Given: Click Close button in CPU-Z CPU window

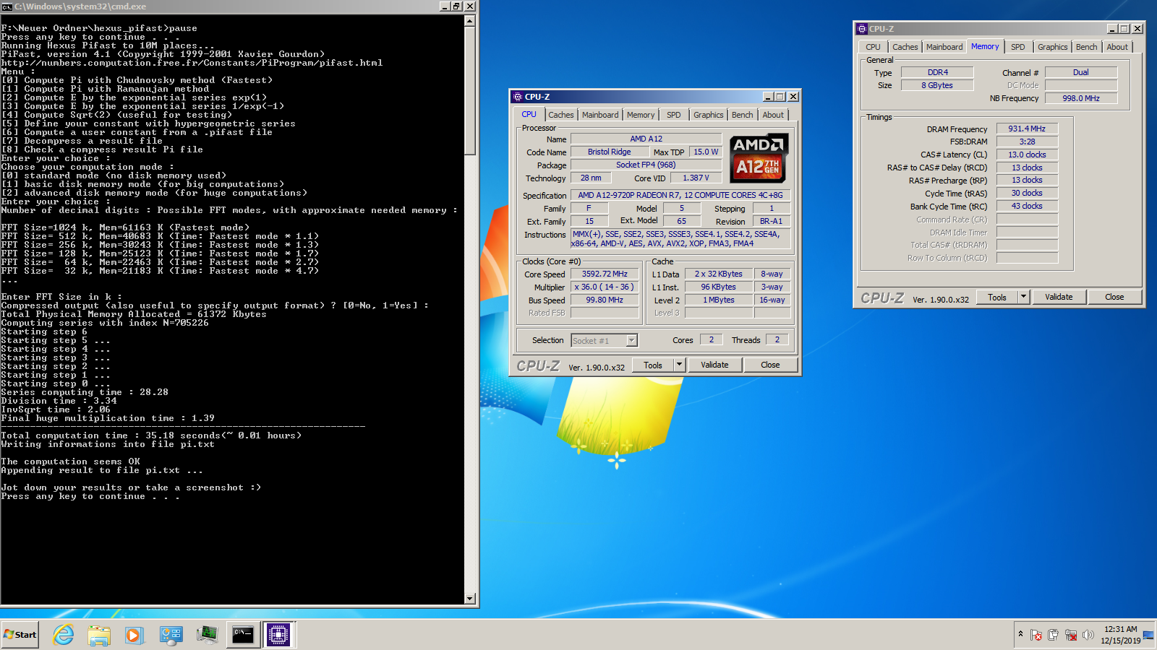Looking at the screenshot, I should click(x=770, y=365).
